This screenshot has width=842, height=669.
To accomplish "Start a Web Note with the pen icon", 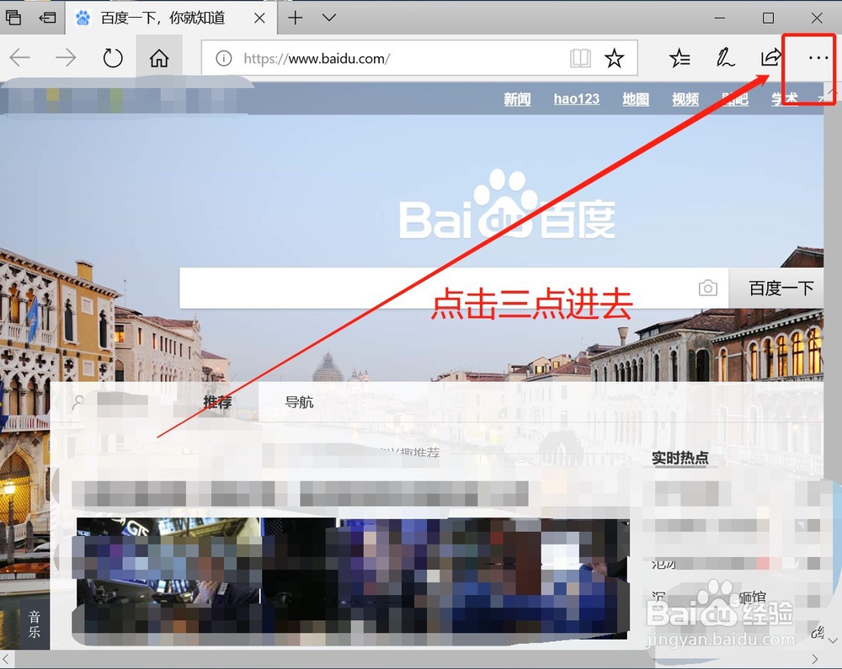I will pyautogui.click(x=725, y=58).
